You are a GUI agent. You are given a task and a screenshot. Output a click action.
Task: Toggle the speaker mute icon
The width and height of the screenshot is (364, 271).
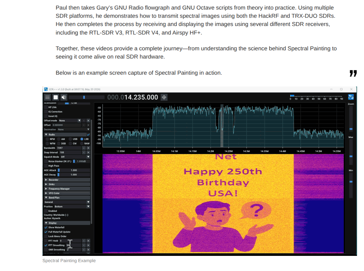[64, 97]
